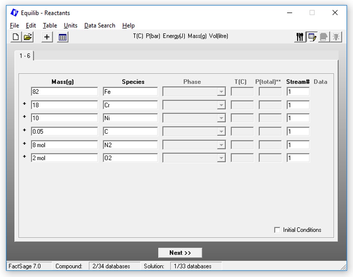Image resolution: width=353 pixels, height=277 pixels.
Task: Select the 1 - 6 tab
Action: point(25,56)
